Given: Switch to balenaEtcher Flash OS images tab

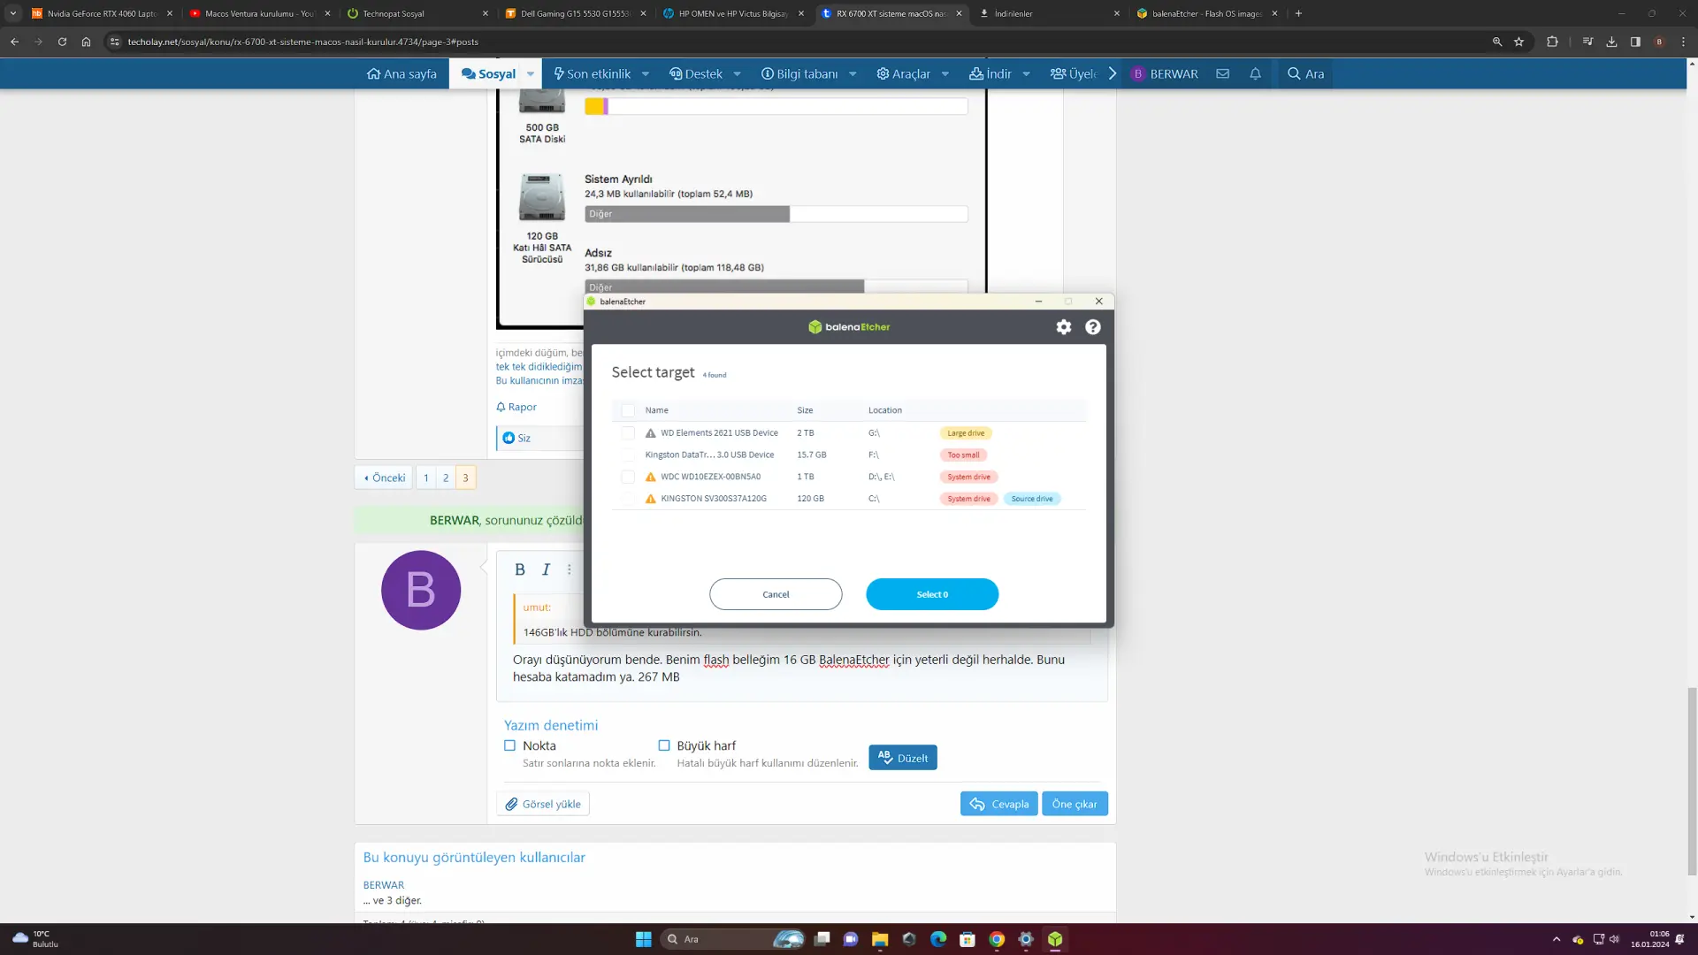Looking at the screenshot, I should pyautogui.click(x=1207, y=13).
